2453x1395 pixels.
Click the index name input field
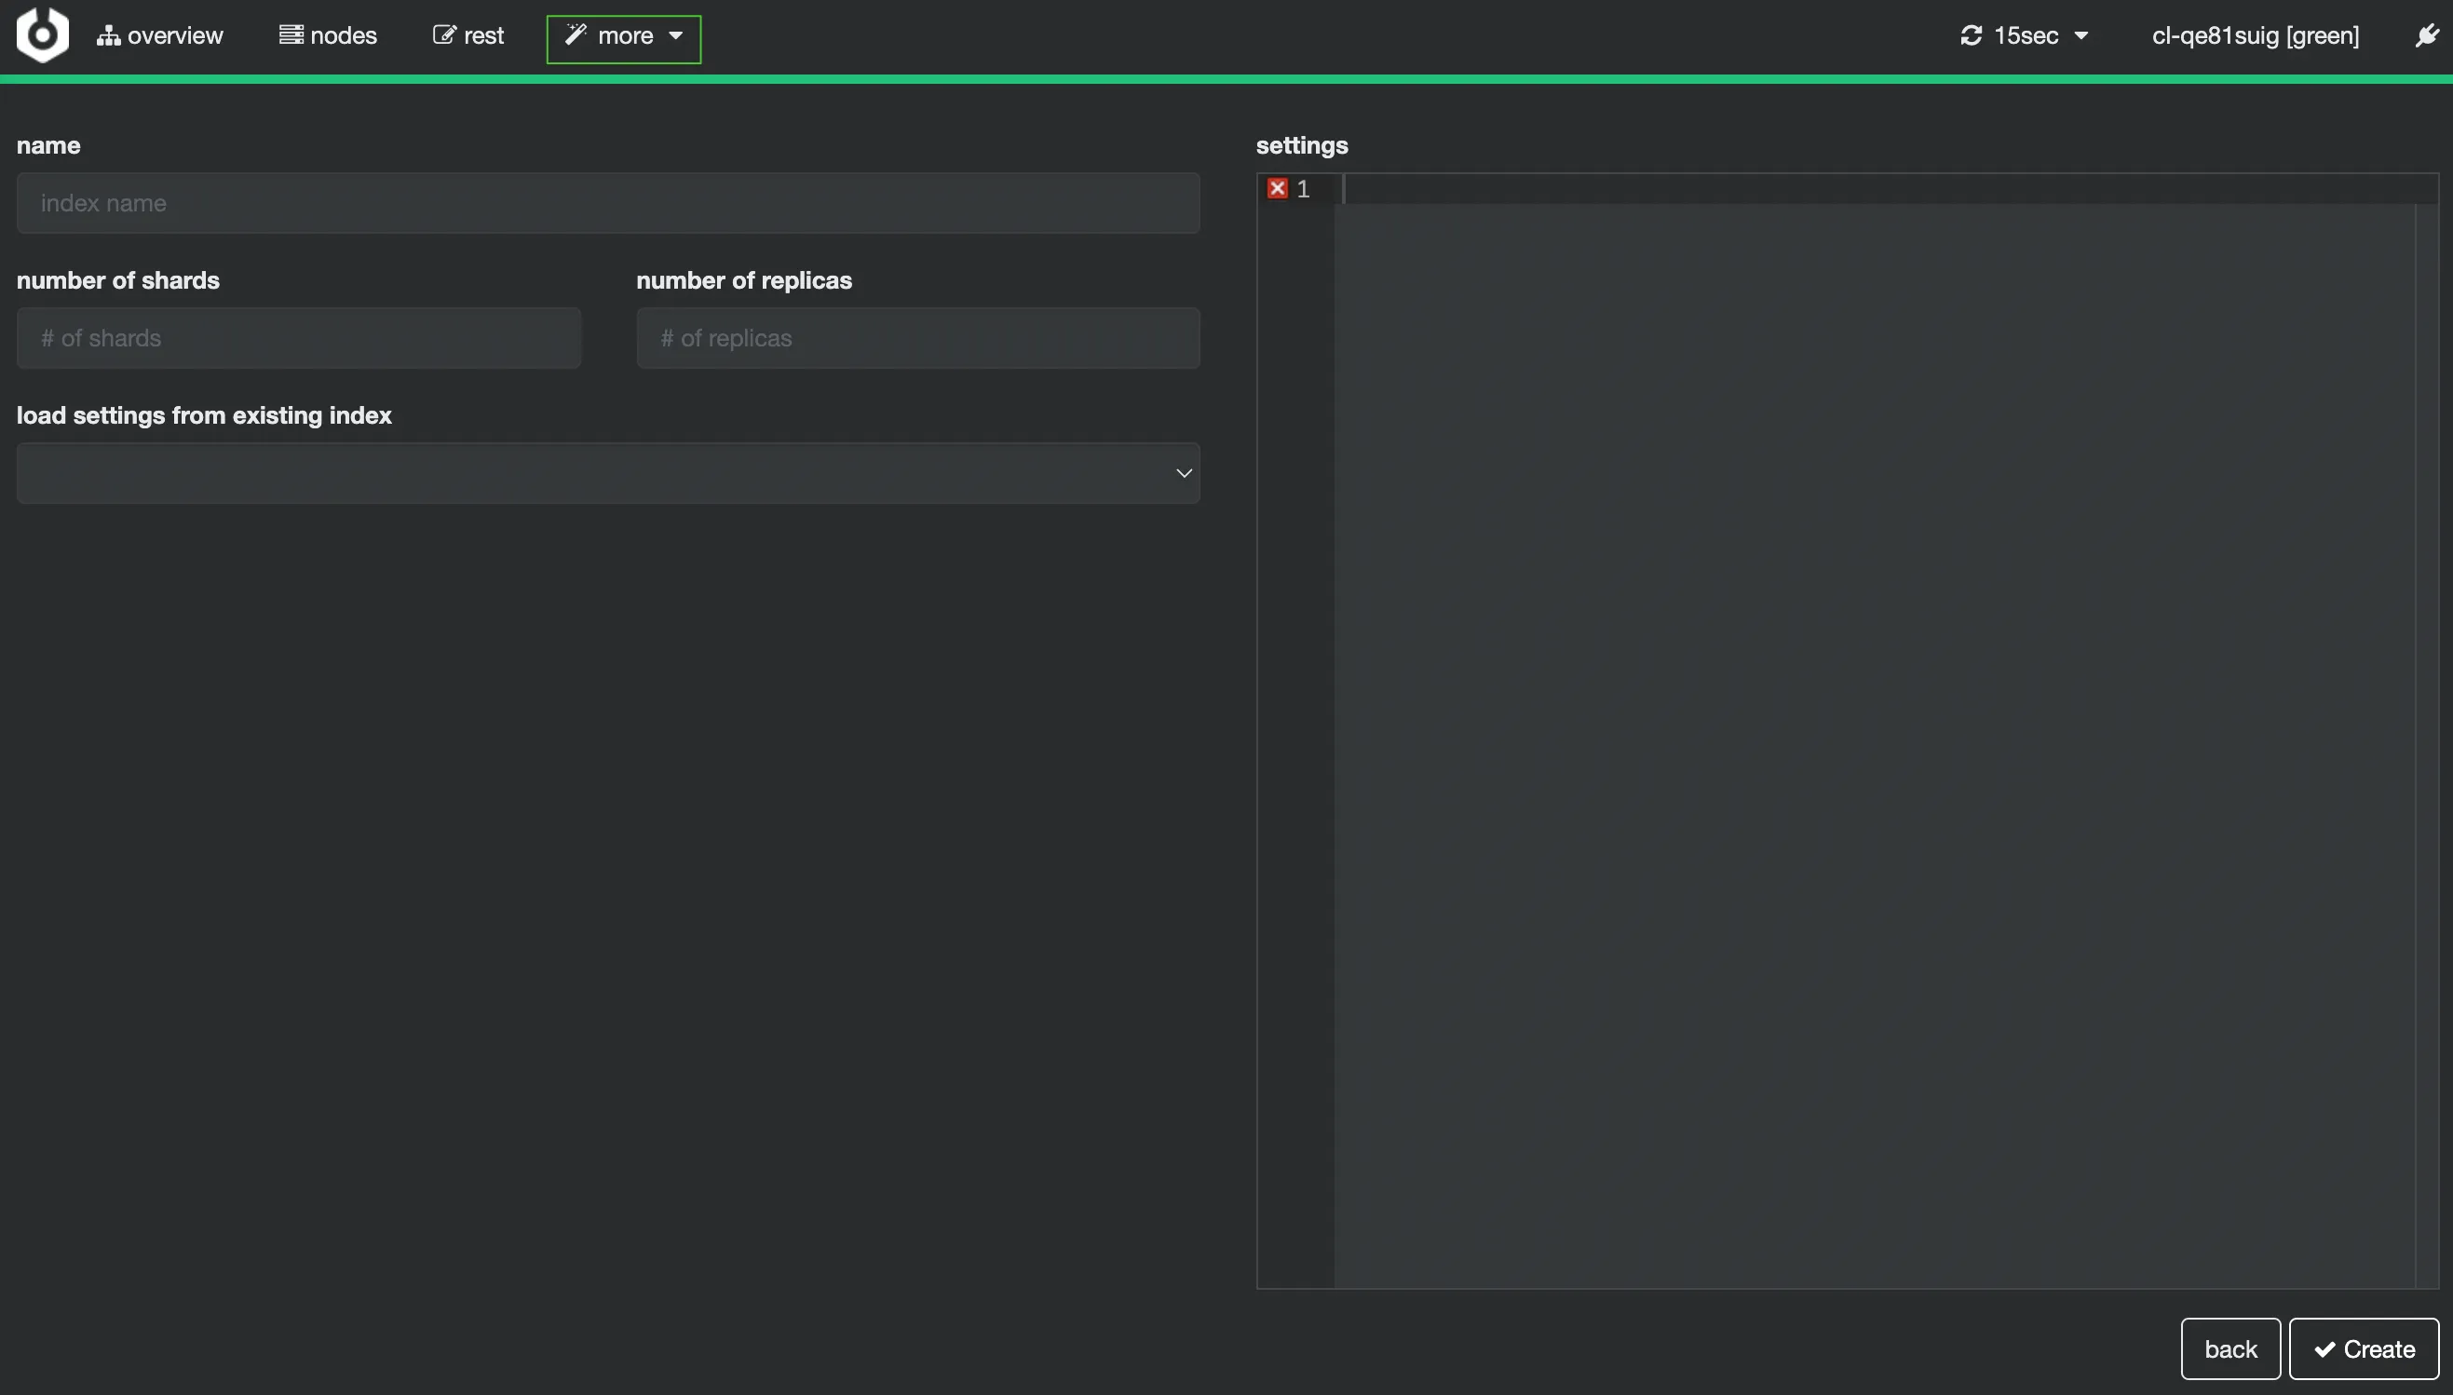[608, 202]
